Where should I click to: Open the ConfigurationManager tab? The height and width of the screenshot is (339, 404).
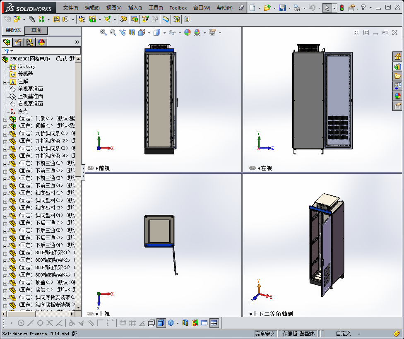coord(30,42)
